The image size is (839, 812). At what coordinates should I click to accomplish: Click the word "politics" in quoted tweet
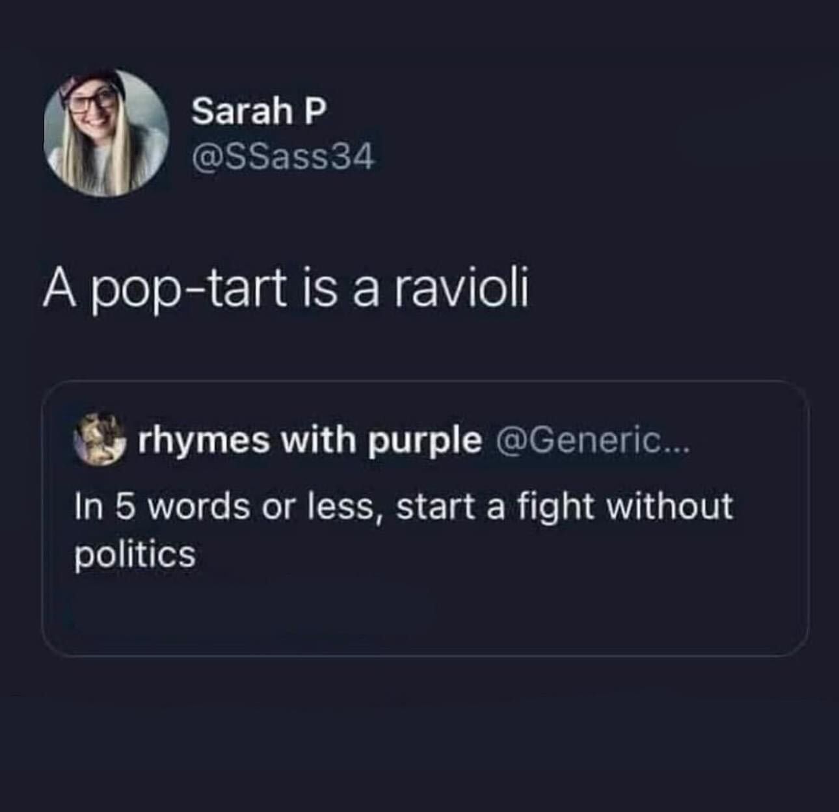click(x=135, y=555)
